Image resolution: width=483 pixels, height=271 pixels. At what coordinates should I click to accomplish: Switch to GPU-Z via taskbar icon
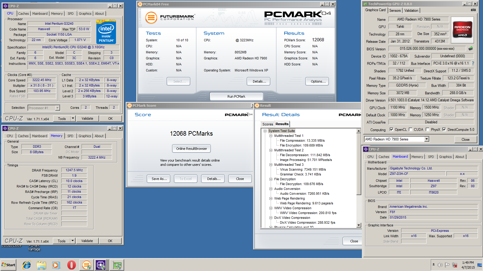point(117,265)
